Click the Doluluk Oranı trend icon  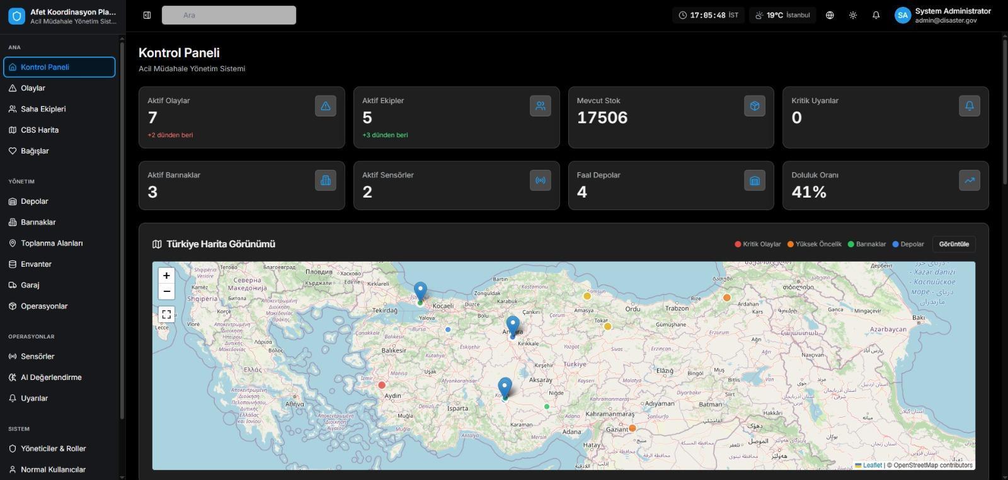coord(969,181)
